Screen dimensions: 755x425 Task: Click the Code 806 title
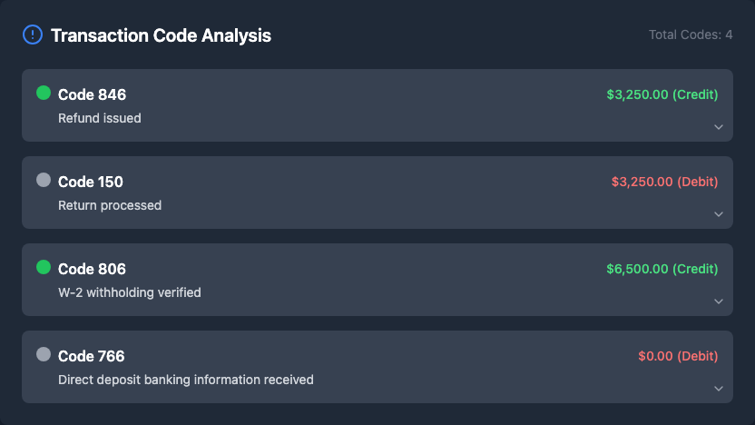92,269
